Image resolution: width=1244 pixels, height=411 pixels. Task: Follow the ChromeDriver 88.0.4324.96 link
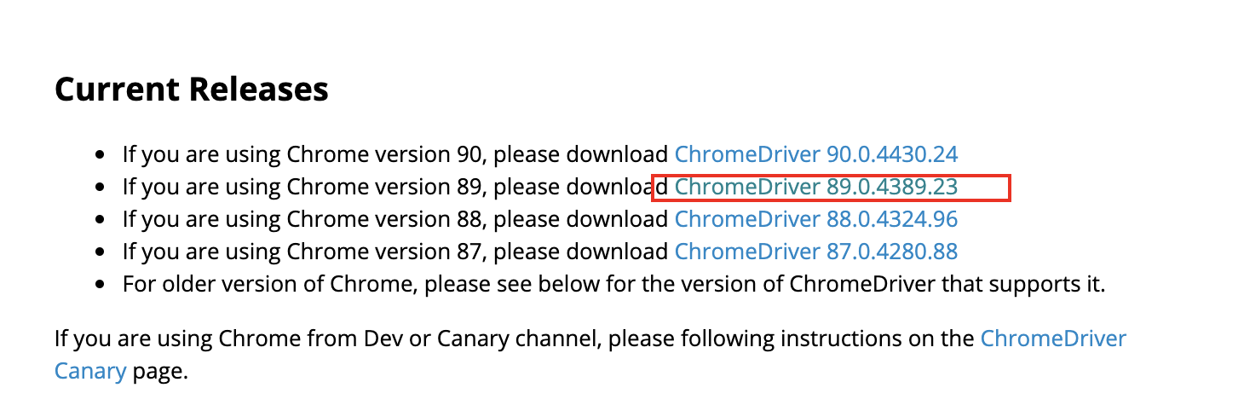point(816,219)
